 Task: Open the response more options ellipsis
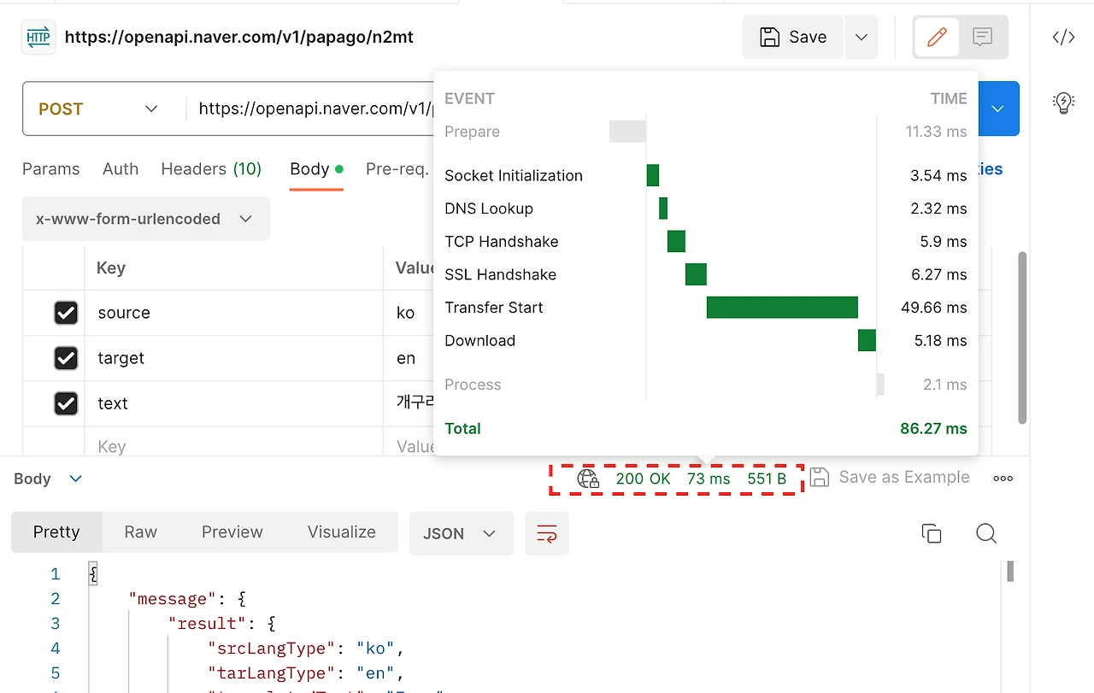1003,479
